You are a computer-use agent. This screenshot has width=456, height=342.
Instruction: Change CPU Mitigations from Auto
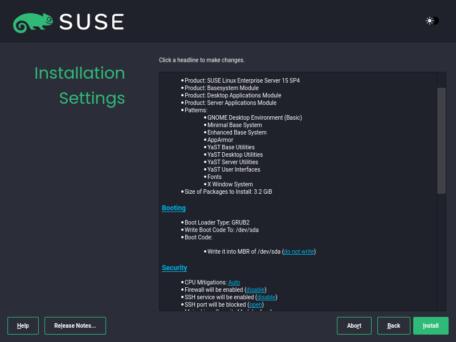[234, 282]
